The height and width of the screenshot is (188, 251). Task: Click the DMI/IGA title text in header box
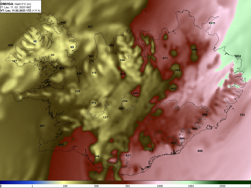[x=7, y=4]
